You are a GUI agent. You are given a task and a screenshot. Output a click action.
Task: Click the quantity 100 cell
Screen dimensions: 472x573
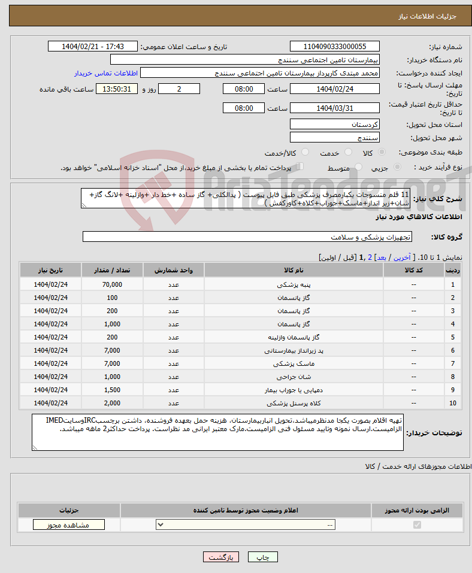click(112, 298)
